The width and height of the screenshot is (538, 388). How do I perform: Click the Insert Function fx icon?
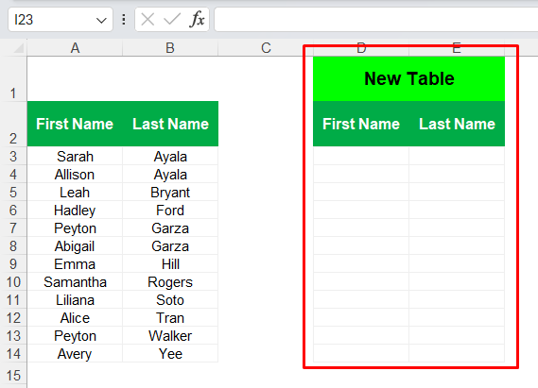(197, 19)
